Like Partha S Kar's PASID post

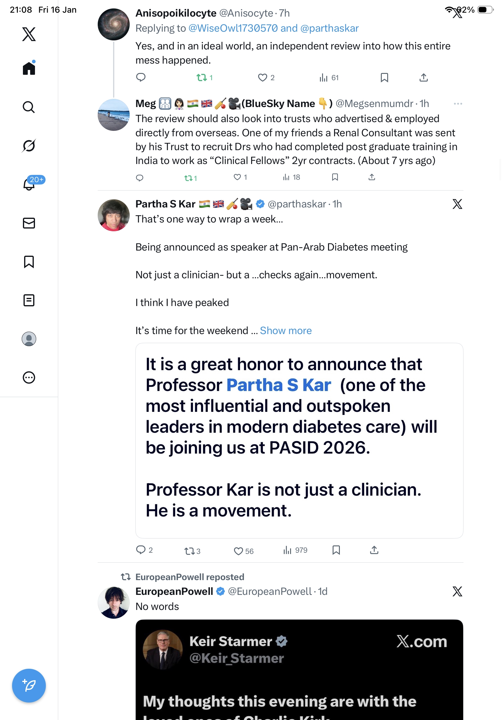239,551
